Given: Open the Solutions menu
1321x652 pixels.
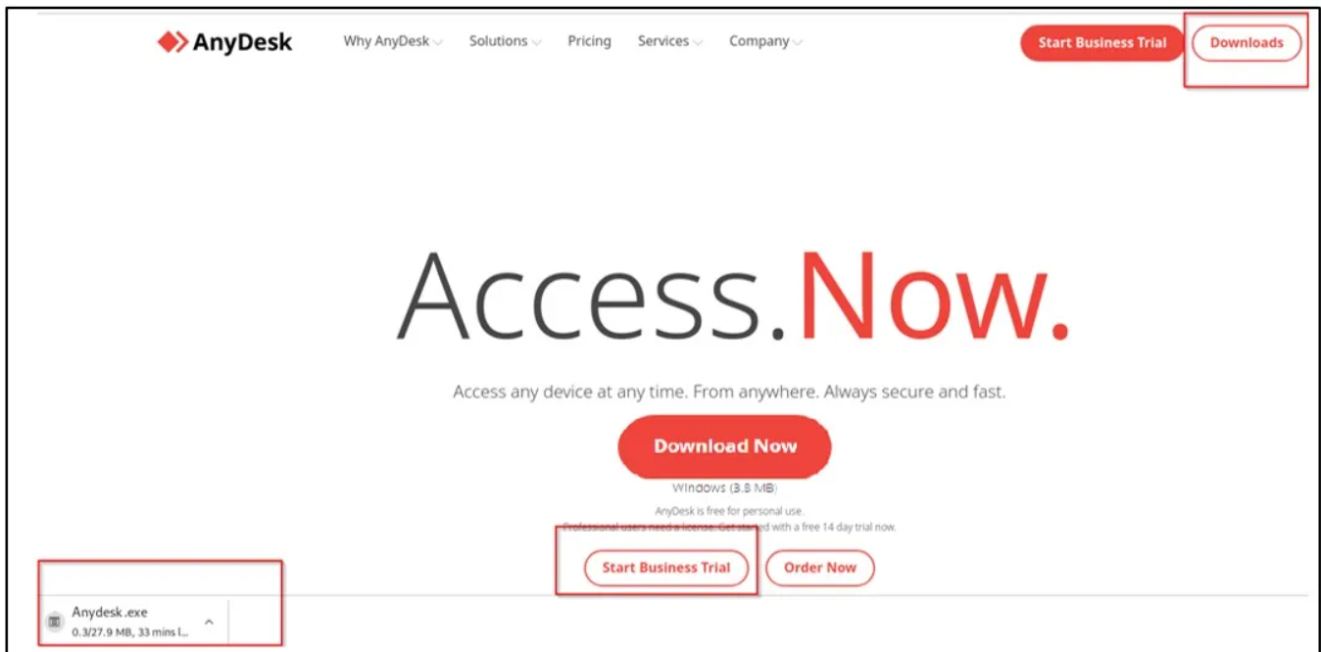Looking at the screenshot, I should point(498,41).
